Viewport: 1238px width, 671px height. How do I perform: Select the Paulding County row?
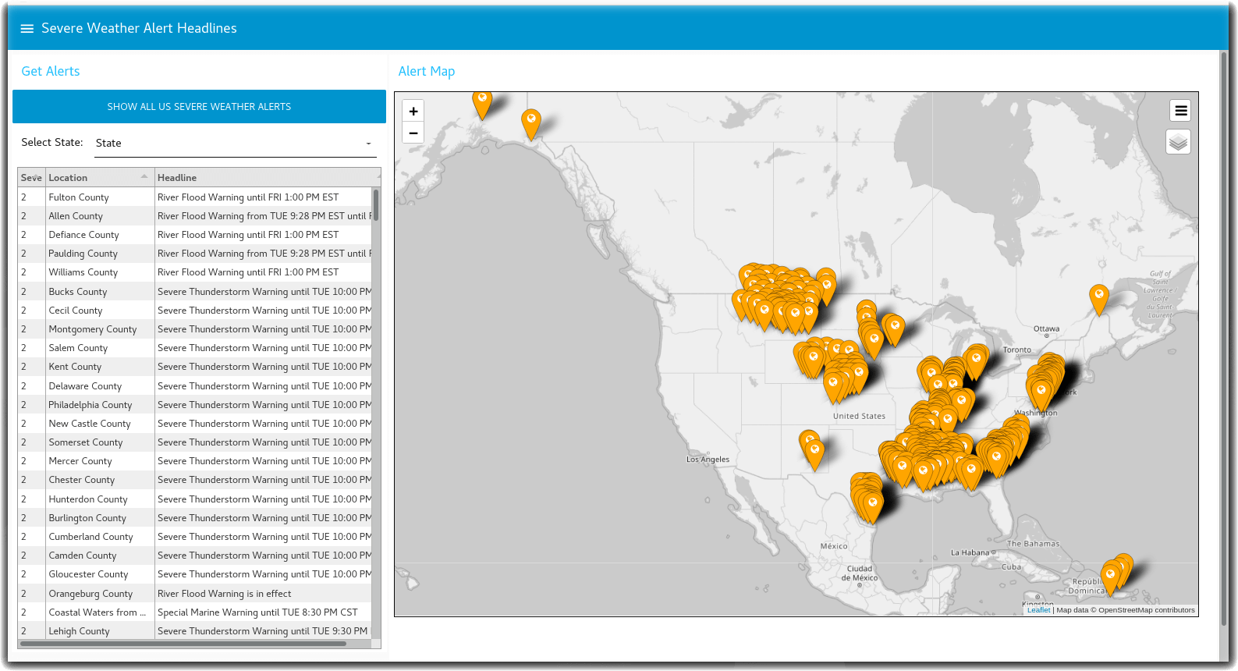[x=195, y=254]
